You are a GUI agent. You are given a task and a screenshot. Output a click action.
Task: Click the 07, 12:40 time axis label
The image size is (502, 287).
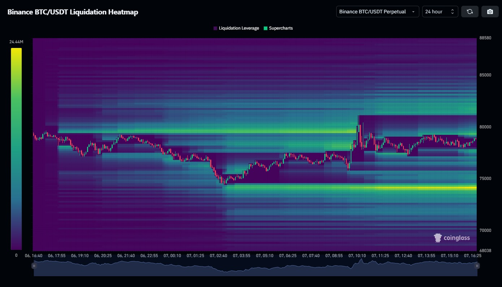coord(403,256)
